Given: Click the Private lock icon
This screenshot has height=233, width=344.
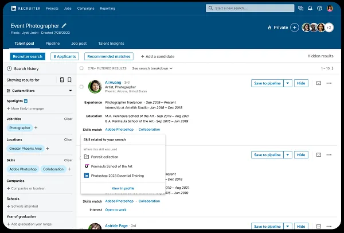Looking at the screenshot, I should click(x=269, y=28).
